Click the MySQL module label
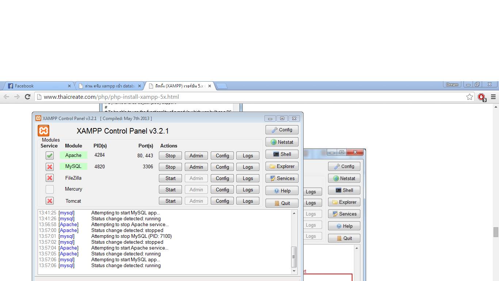 (73, 166)
